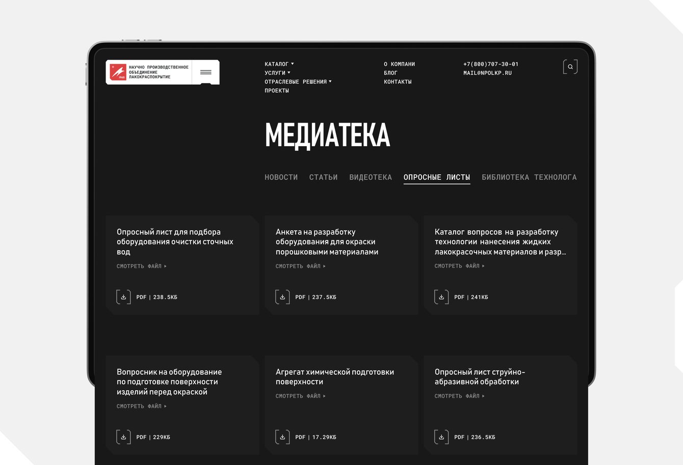This screenshot has width=683, height=465.
Task: Open the О компании page
Action: tap(400, 64)
